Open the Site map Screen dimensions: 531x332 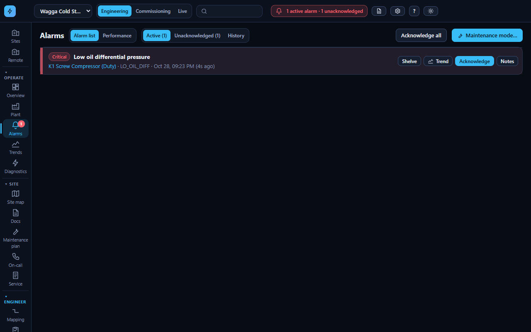[15, 197]
